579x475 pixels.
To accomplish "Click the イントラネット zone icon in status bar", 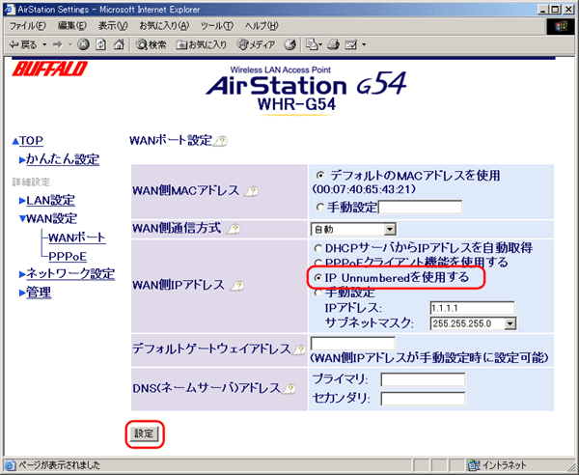I will 473,465.
